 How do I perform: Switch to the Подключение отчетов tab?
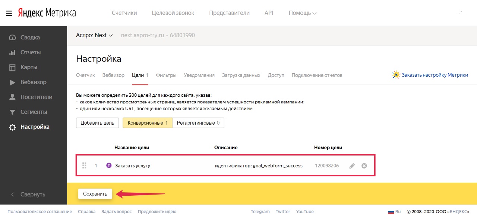317,75
